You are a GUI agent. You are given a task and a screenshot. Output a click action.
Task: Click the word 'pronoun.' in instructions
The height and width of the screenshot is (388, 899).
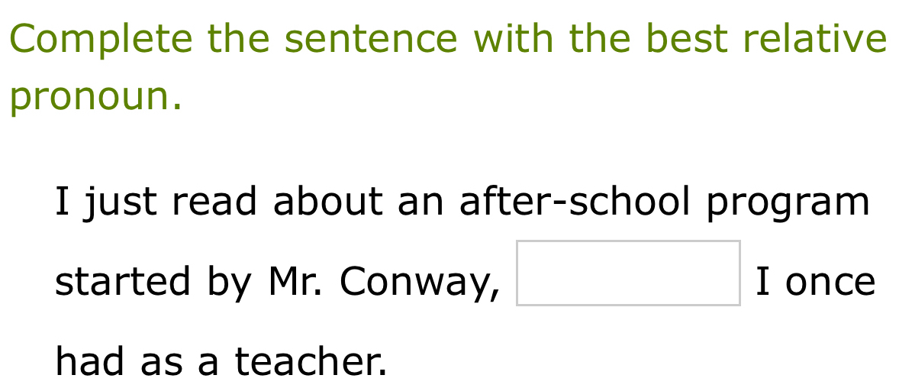click(x=97, y=98)
